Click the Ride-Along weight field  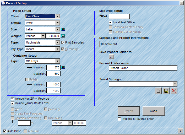point(79,123)
